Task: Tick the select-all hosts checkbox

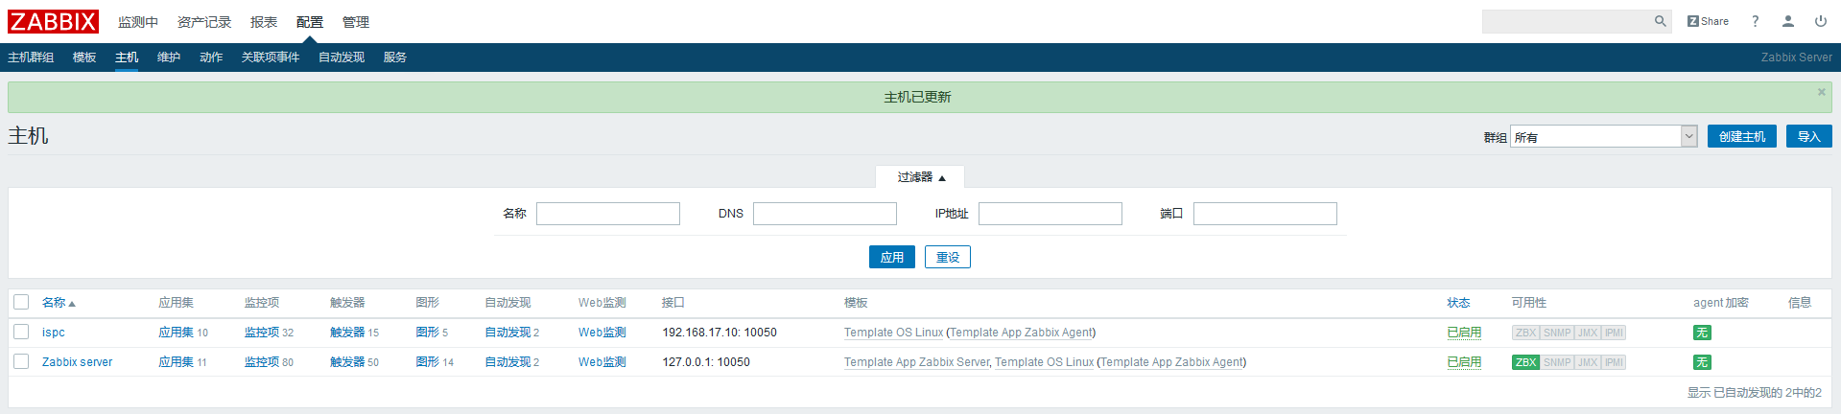Action: pos(21,303)
